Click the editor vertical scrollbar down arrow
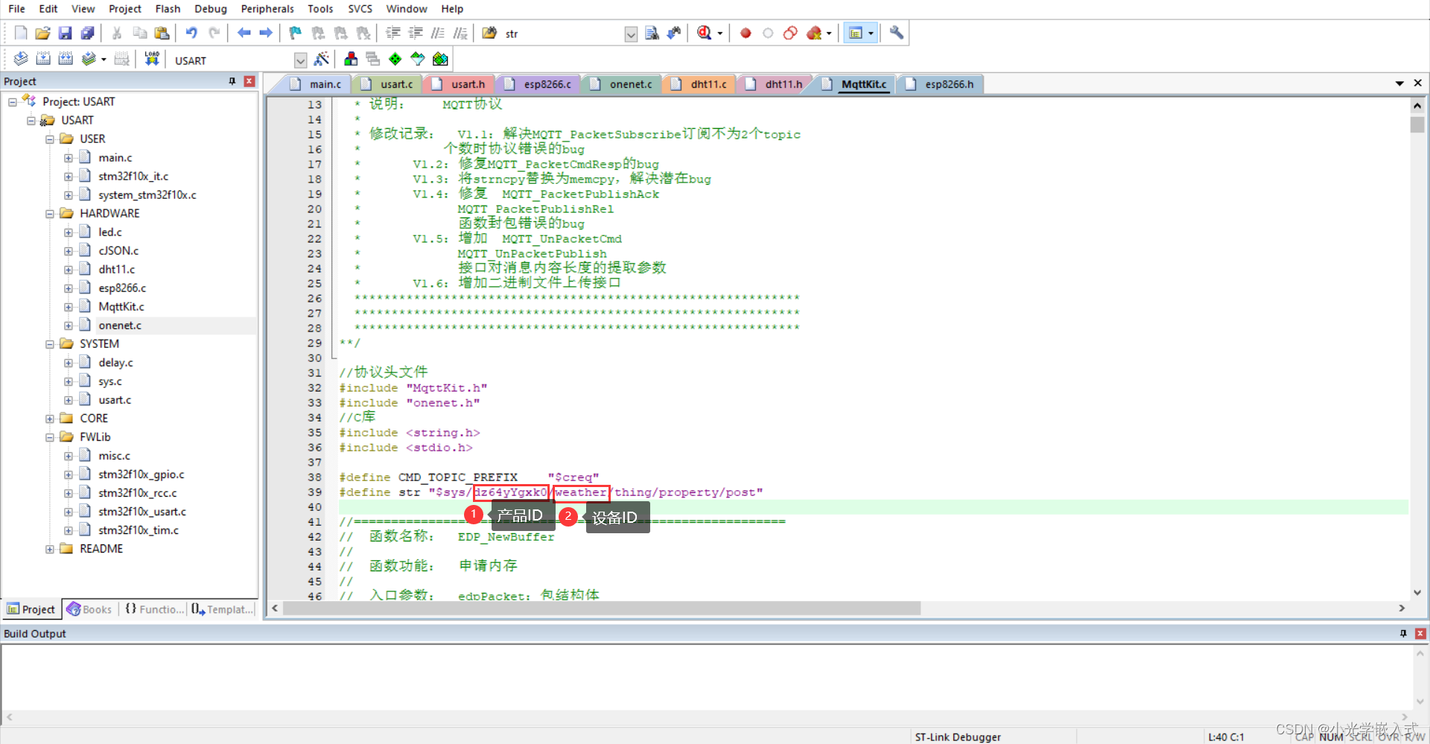The width and height of the screenshot is (1430, 744). click(1417, 593)
